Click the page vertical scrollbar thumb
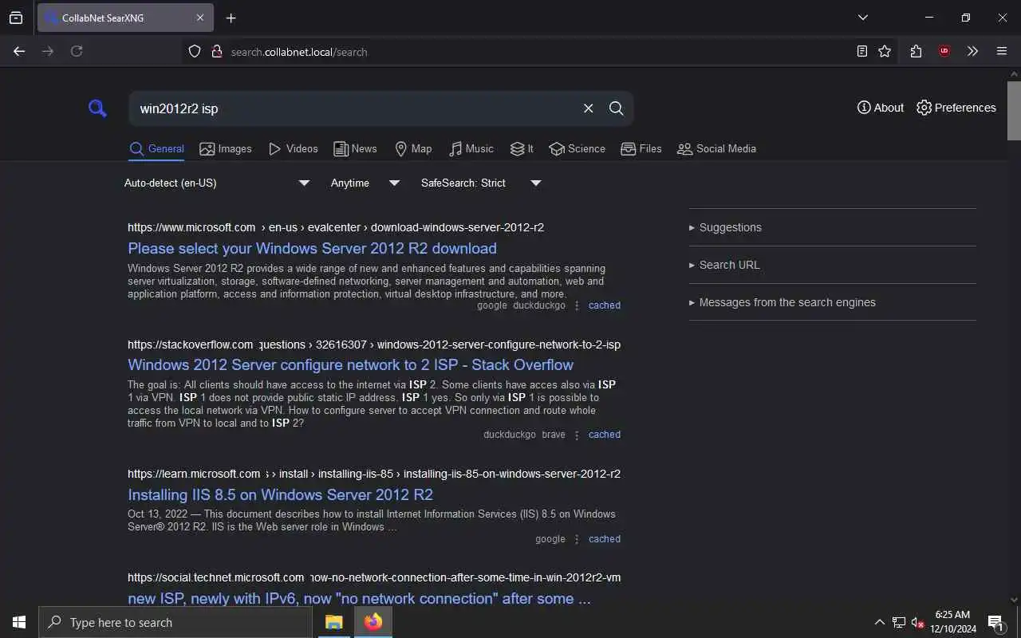This screenshot has width=1021, height=638. [1014, 110]
